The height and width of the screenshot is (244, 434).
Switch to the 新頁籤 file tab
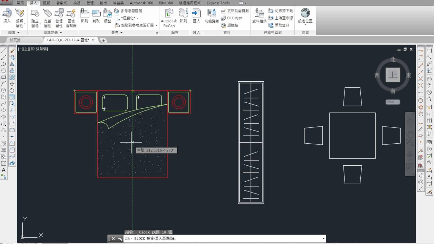(x=15, y=40)
